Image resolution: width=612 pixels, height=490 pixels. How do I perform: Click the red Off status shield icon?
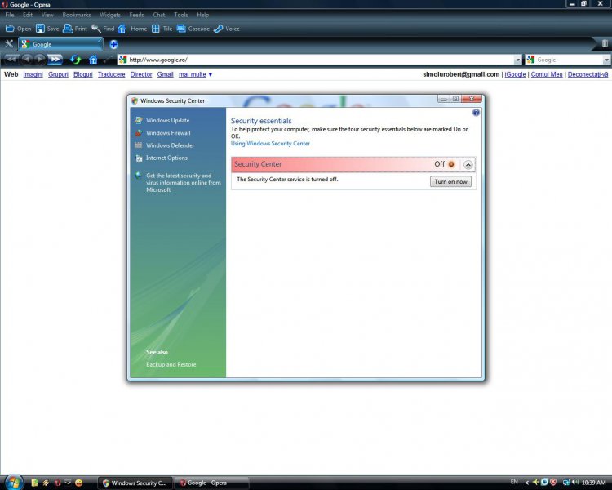pyautogui.click(x=451, y=164)
